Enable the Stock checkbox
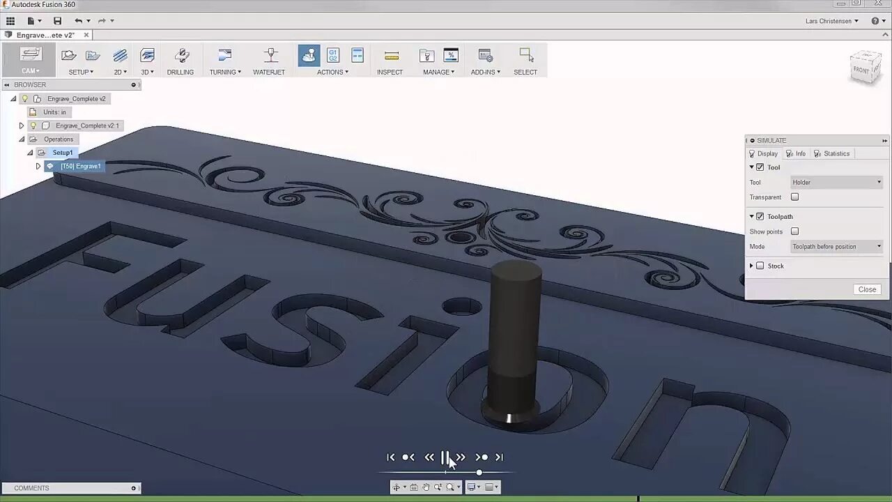 [760, 266]
